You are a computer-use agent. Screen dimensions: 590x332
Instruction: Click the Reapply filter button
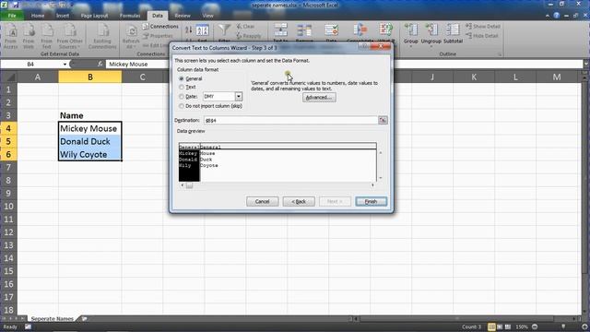pos(249,36)
